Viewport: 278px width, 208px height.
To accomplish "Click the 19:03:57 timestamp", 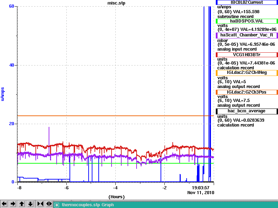I will pos(201,188).
